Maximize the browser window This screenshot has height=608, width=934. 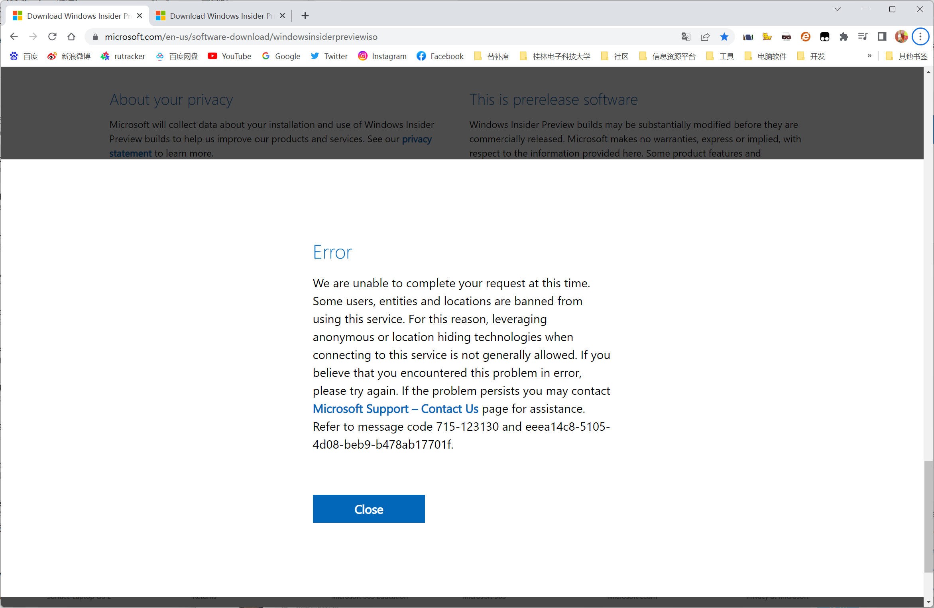click(892, 9)
